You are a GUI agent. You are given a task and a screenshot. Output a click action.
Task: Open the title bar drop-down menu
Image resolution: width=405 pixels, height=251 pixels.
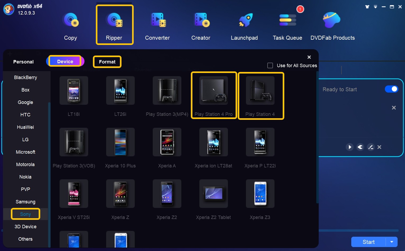click(376, 7)
